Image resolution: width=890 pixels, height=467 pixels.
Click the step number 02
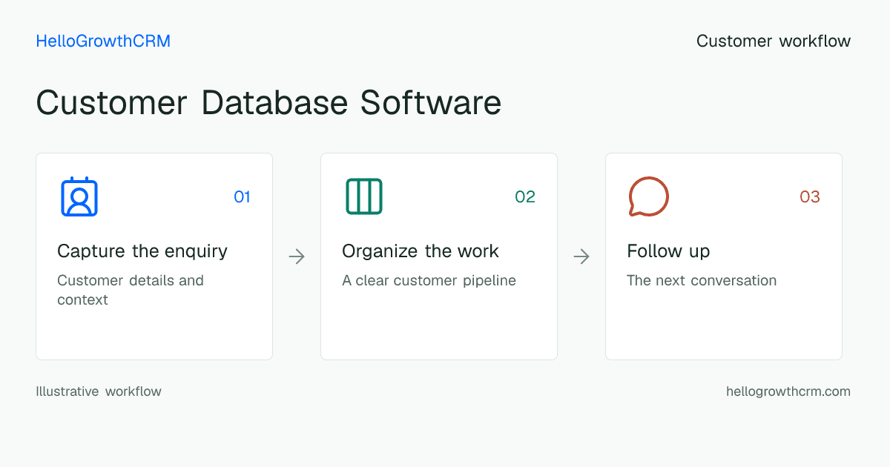[x=525, y=196]
